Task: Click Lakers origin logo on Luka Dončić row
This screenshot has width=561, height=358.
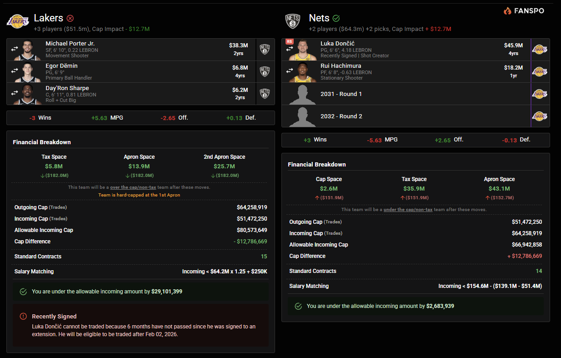Action: coord(540,49)
